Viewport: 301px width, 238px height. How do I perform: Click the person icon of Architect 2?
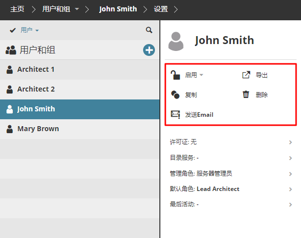pyautogui.click(x=9, y=90)
